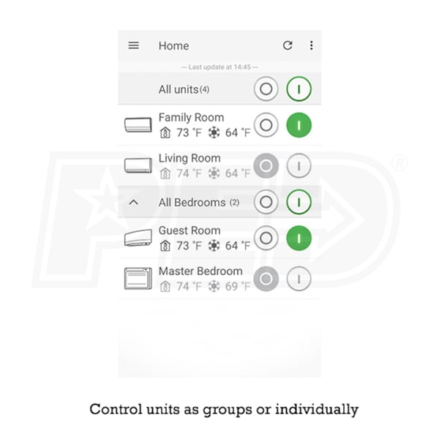Click the Family Room cooling snowflake icon
The width and height of the screenshot is (439, 439).
tap(214, 132)
